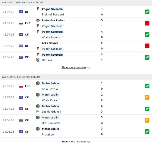Click the Radomiak Radom club crest icon
Viewport: 152px width, 145px height.
click(38, 20)
